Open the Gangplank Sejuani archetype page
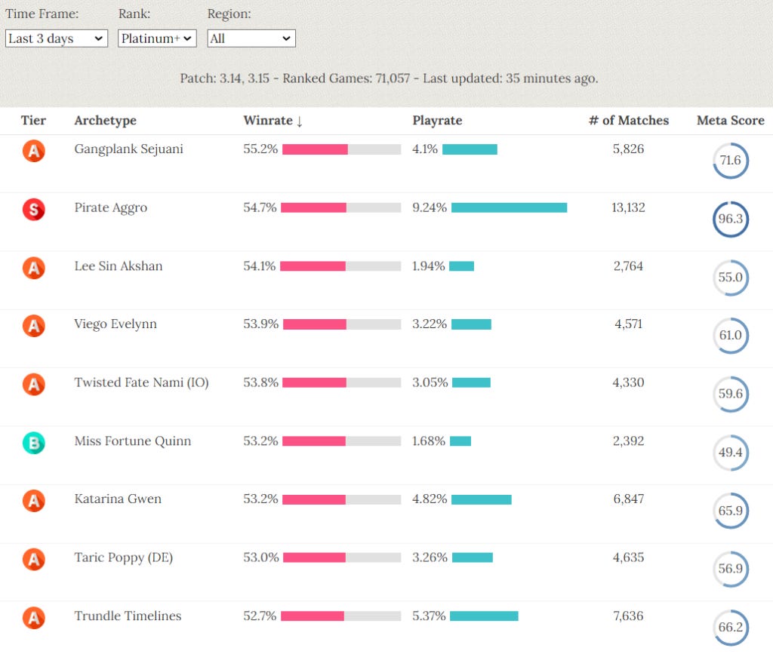This screenshot has height=654, width=773. [128, 149]
